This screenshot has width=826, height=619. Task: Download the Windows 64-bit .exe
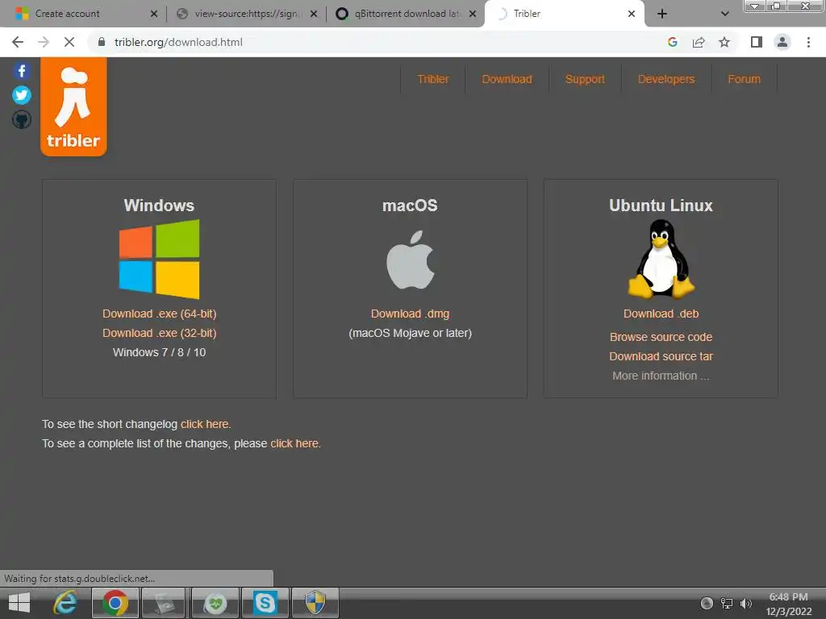tap(160, 314)
